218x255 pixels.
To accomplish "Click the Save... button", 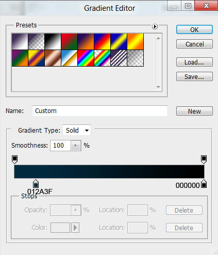I will pos(194,76).
